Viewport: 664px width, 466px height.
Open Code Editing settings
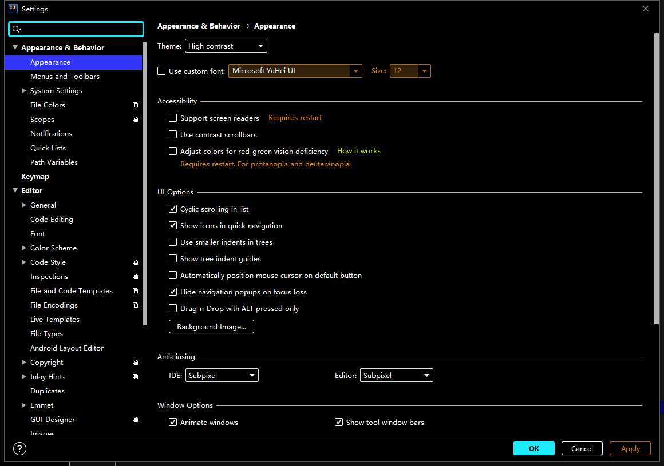52,220
